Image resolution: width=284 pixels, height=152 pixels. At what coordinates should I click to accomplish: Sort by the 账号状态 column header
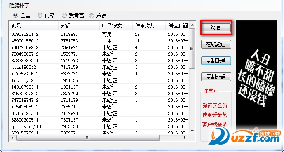coord(116,26)
